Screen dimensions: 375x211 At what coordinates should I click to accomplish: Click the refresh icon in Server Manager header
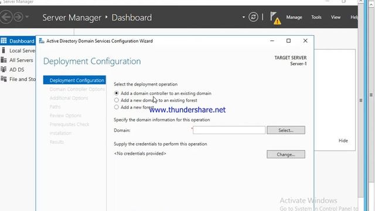253,17
